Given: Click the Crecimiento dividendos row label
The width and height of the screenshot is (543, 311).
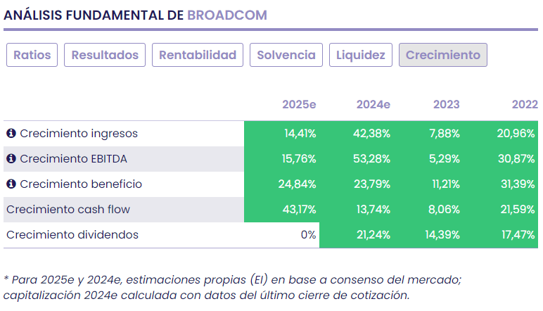Looking at the screenshot, I should [72, 235].
